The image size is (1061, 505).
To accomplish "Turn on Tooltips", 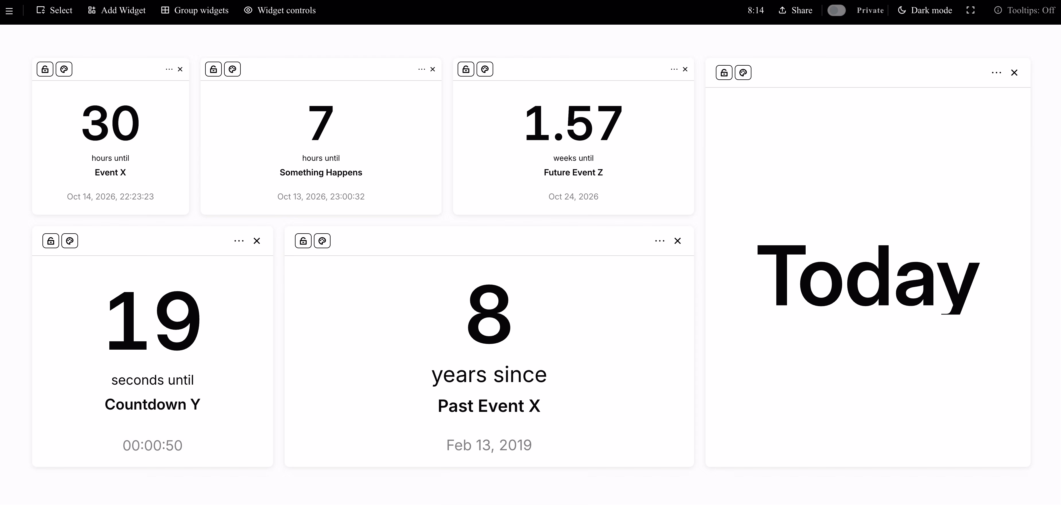I will (1024, 10).
